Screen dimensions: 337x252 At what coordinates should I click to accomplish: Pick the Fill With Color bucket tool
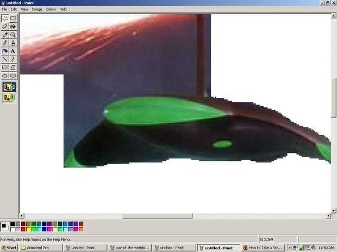(13, 27)
